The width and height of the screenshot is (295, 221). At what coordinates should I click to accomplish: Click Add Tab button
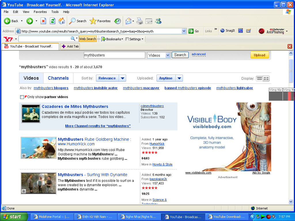(70, 46)
